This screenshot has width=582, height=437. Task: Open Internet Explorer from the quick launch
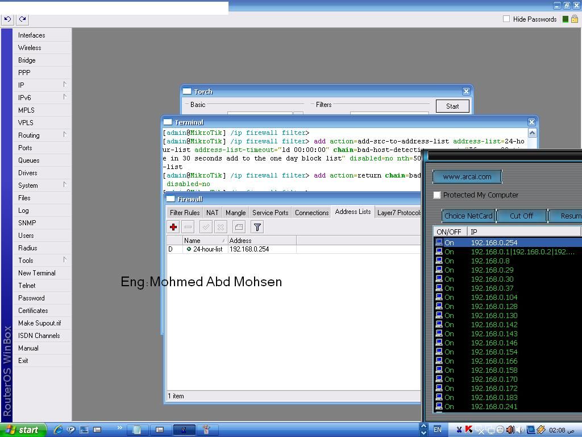[x=58, y=430]
